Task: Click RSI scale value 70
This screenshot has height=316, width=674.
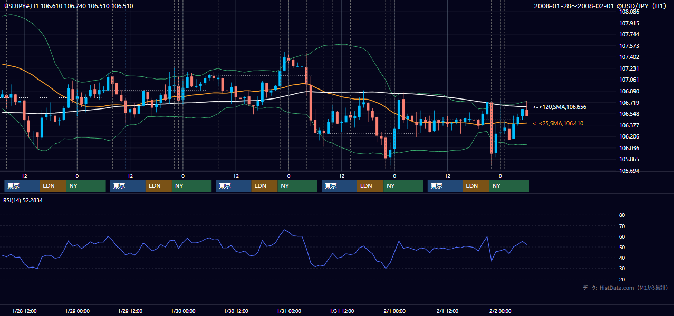Action: coord(622,226)
